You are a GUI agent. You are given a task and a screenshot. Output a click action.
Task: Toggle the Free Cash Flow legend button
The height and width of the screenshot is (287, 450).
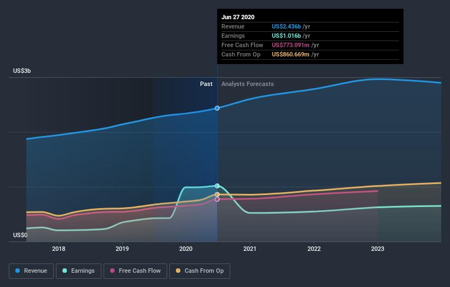(x=135, y=271)
